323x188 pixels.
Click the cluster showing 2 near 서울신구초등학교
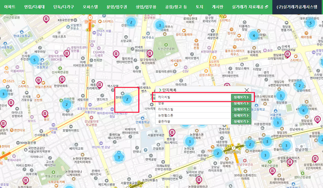(67, 104)
